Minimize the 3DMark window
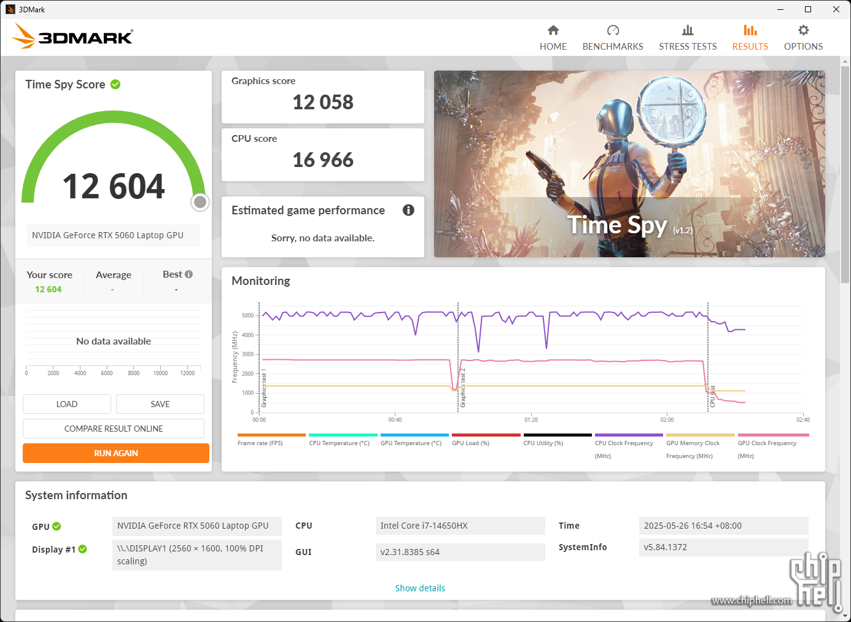Screen dimensions: 851x622 point(780,9)
